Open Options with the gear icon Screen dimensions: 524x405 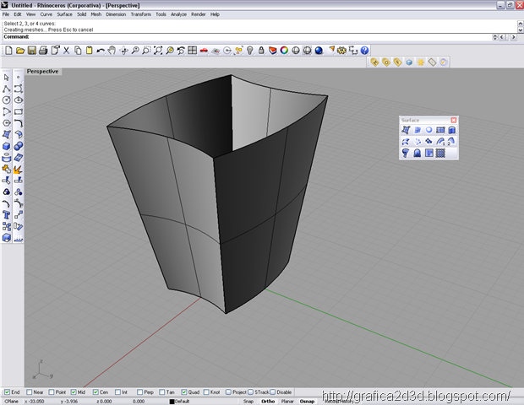click(x=341, y=51)
